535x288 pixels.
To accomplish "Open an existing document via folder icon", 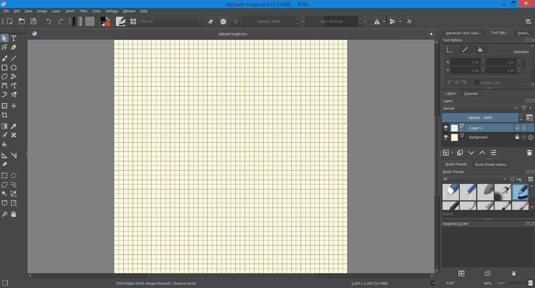I will (22, 21).
